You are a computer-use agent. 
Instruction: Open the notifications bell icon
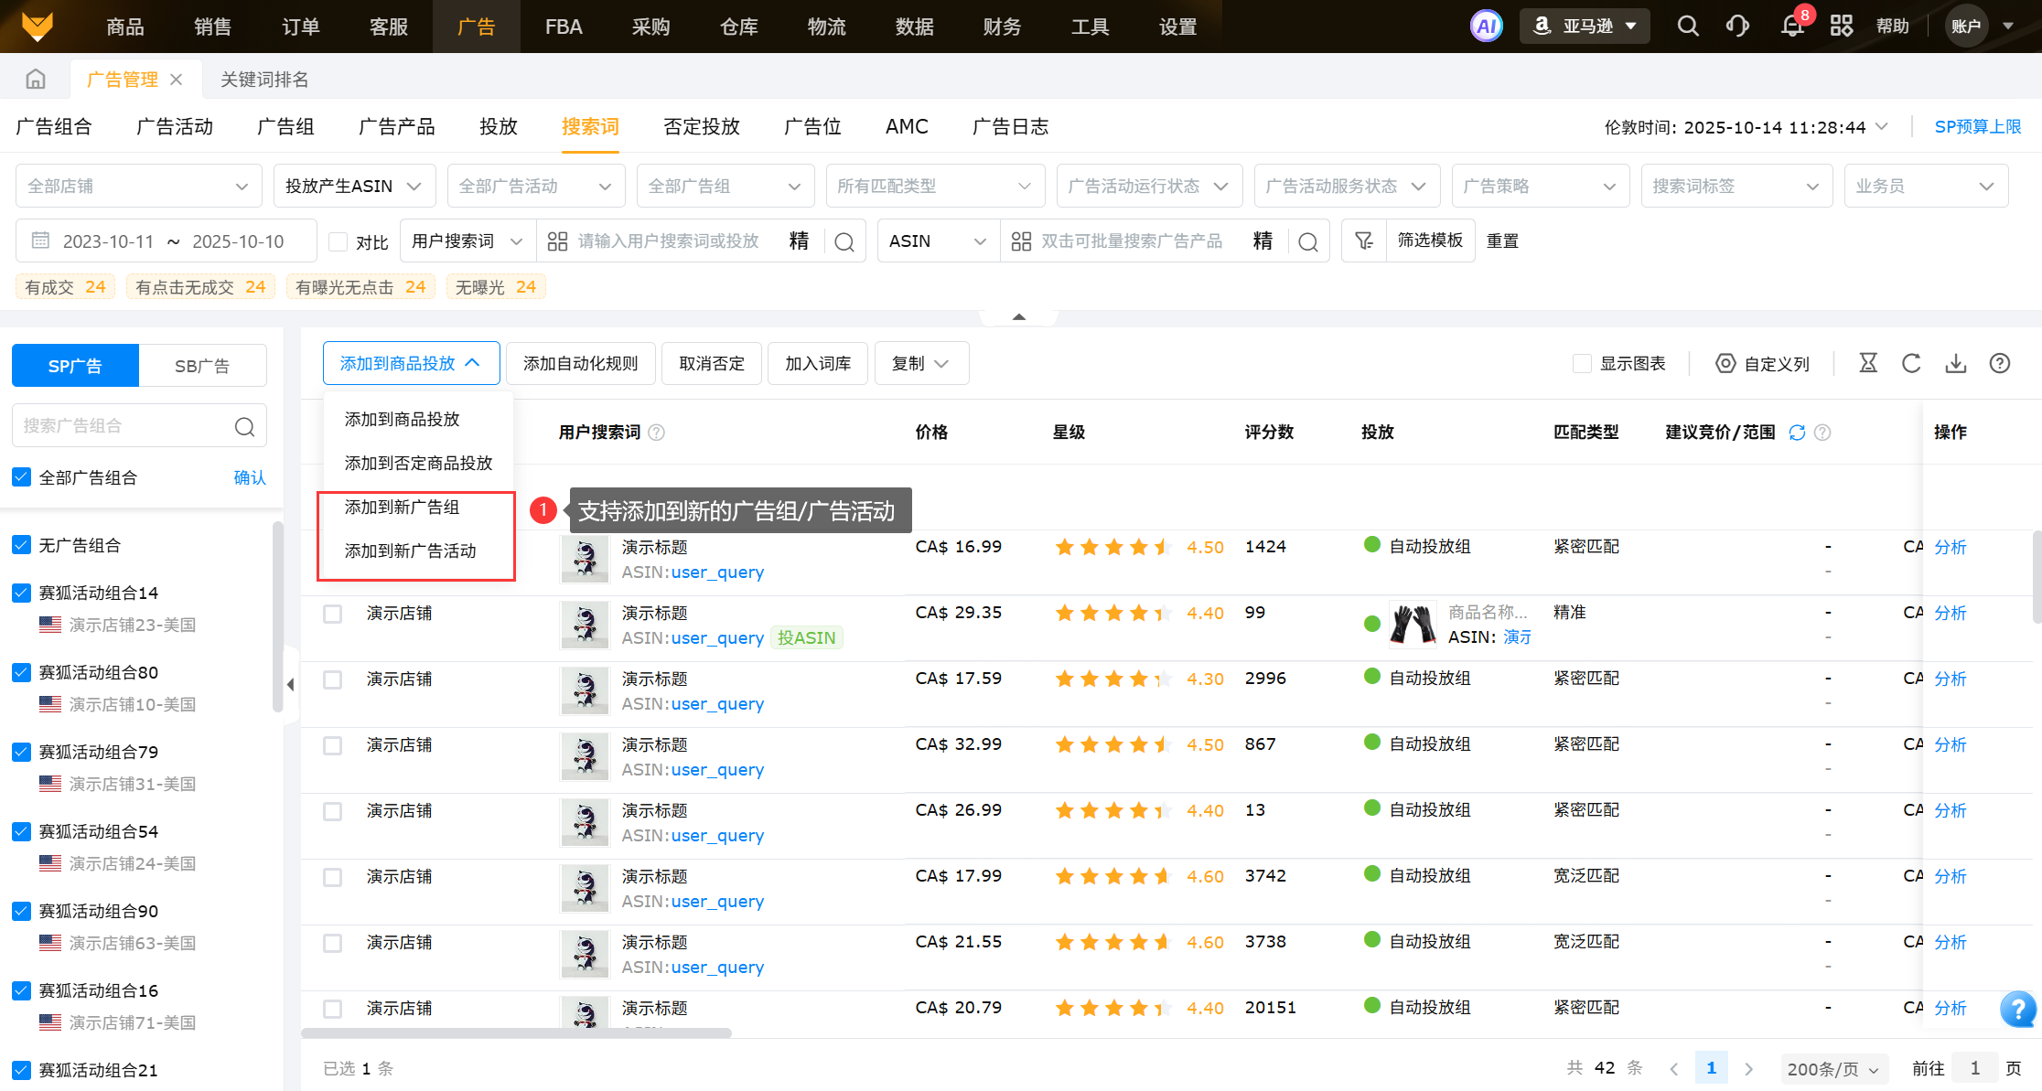click(1792, 26)
